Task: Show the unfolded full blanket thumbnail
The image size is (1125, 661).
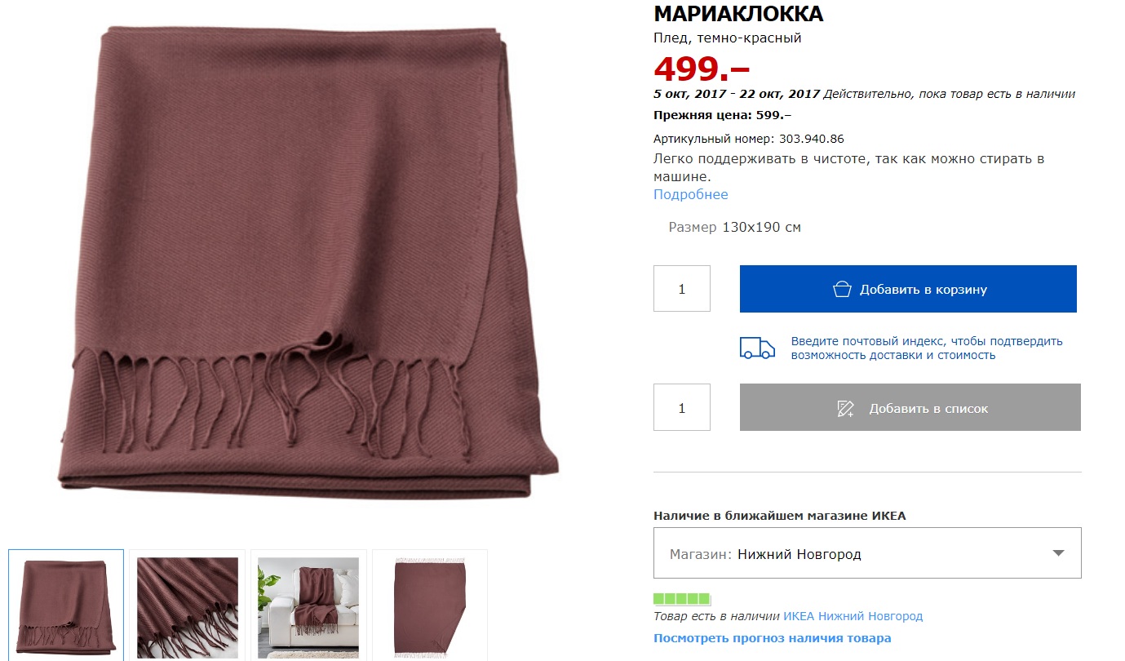Action: tap(429, 605)
